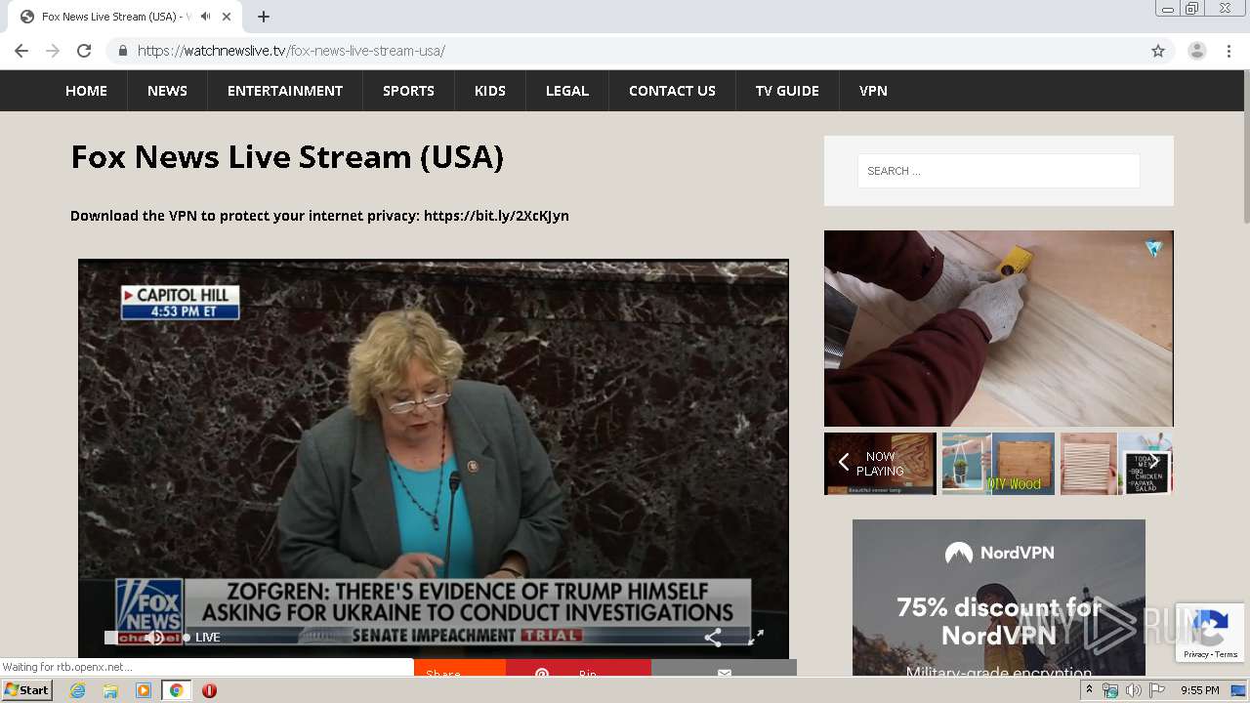This screenshot has height=703, width=1250.
Task: Click the red Pinterest Pin button
Action: click(578, 668)
